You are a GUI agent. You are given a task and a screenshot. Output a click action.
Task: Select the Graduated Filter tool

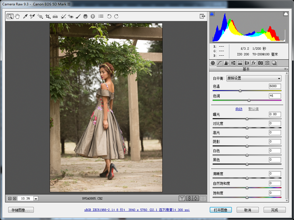click(x=85, y=16)
